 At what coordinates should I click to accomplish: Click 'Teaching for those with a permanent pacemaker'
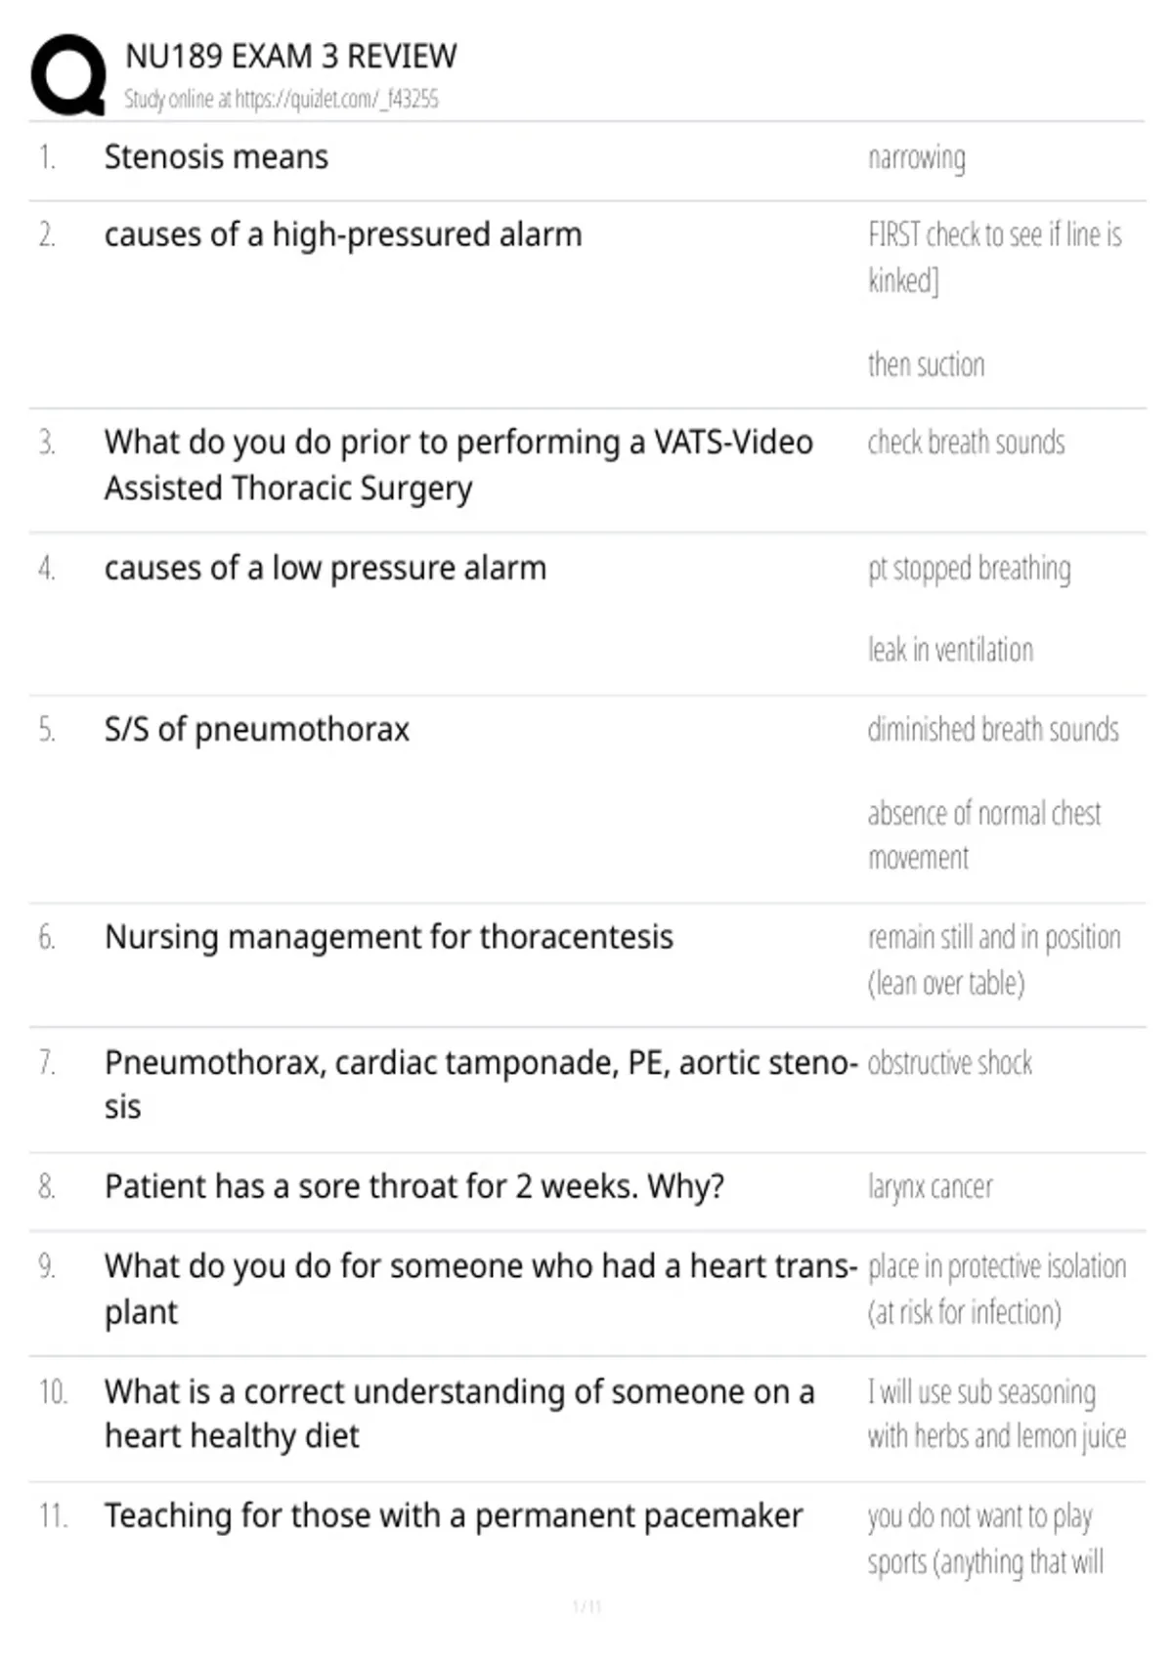click(x=454, y=1515)
